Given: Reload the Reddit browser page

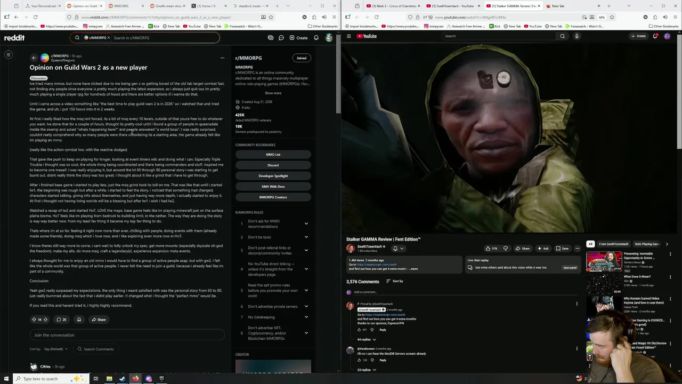Looking at the screenshot, I should (35, 17).
